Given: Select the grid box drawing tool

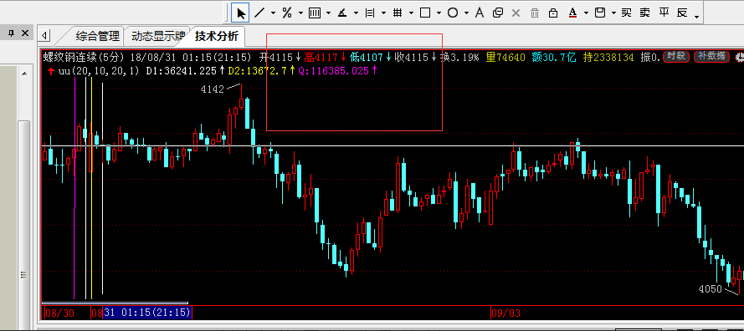Looking at the screenshot, I should click(398, 13).
